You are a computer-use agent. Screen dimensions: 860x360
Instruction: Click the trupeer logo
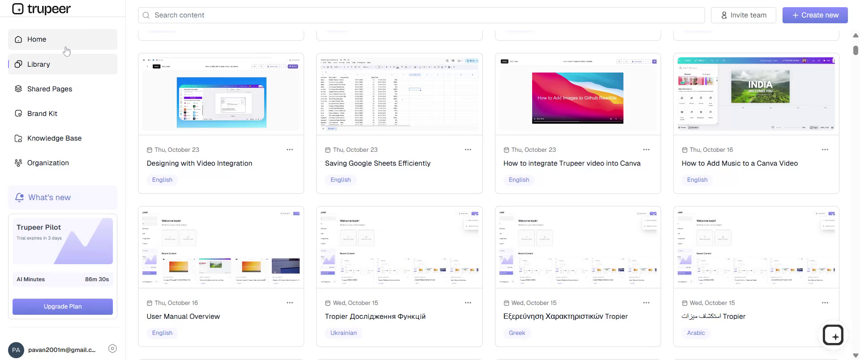coord(41,9)
